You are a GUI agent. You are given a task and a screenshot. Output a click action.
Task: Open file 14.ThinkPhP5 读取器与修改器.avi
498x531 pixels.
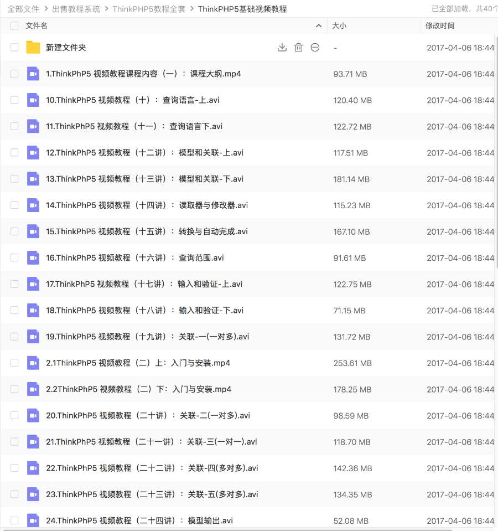[147, 205]
